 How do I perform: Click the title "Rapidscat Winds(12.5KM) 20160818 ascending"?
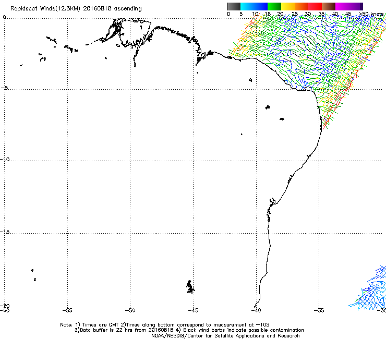76,8
